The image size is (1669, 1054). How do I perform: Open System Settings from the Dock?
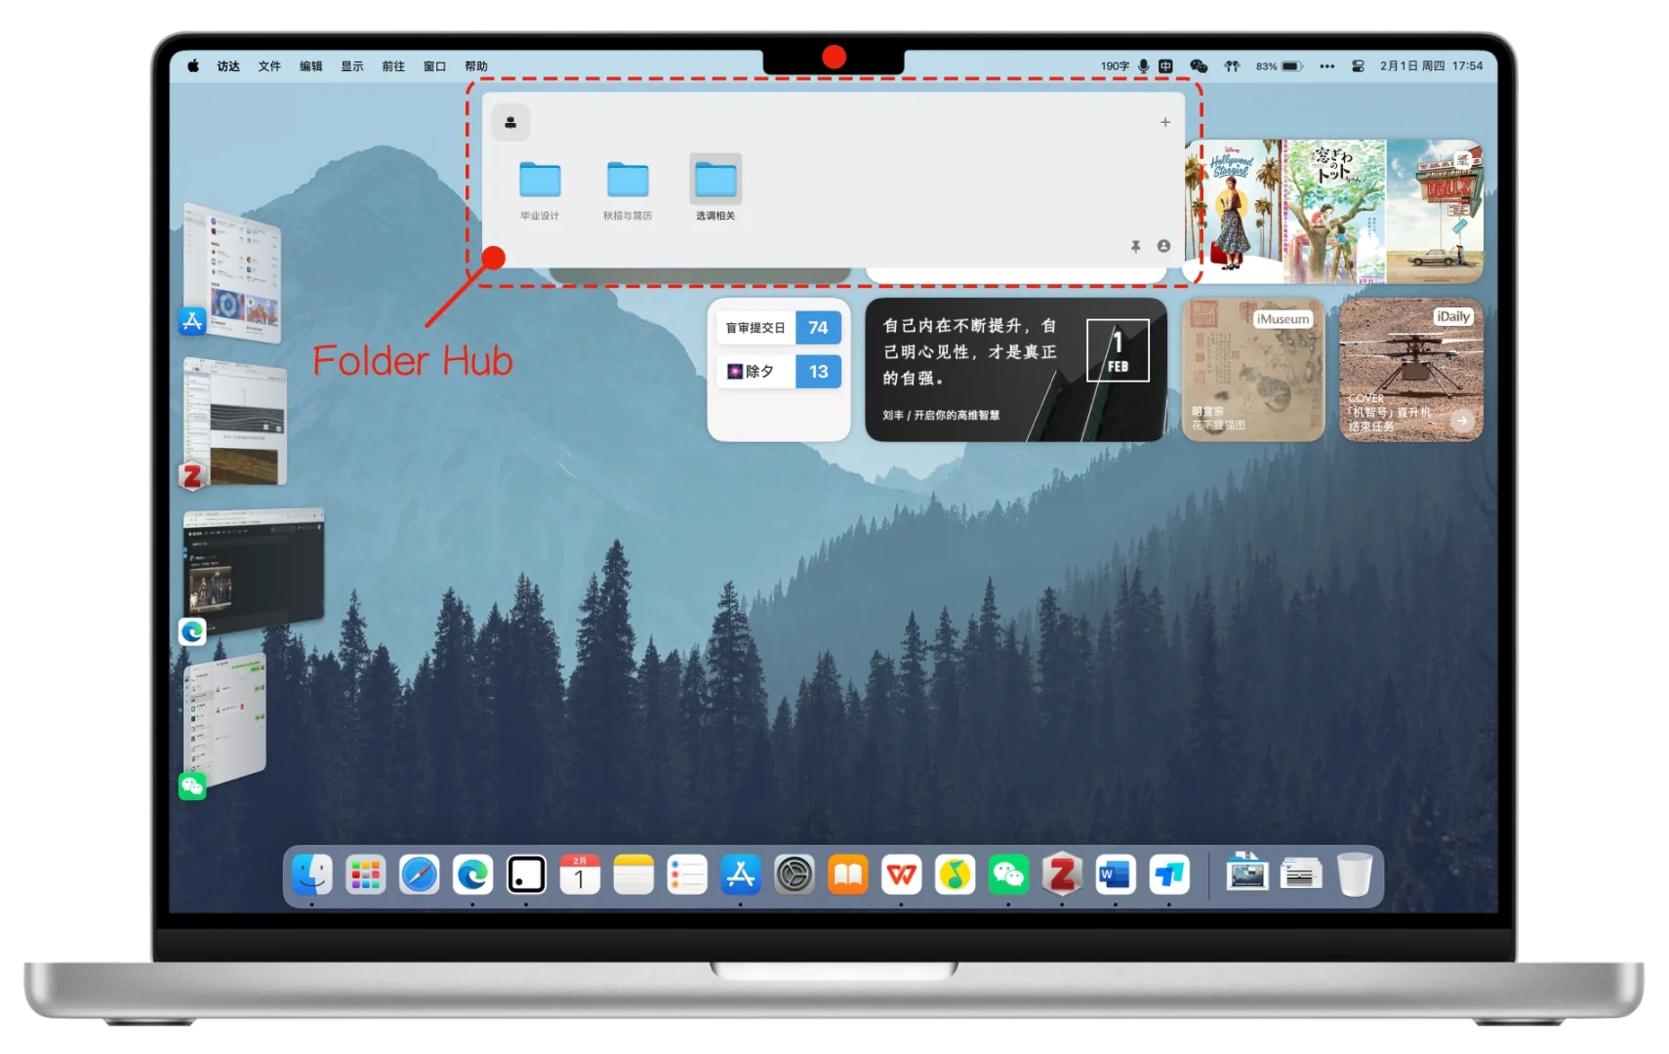point(795,875)
